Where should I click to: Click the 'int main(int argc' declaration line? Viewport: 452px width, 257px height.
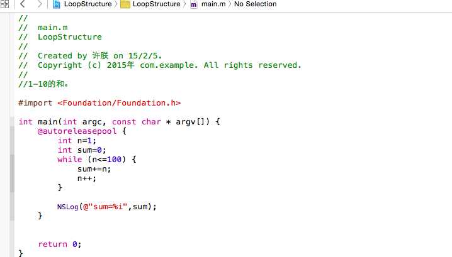click(x=120, y=122)
